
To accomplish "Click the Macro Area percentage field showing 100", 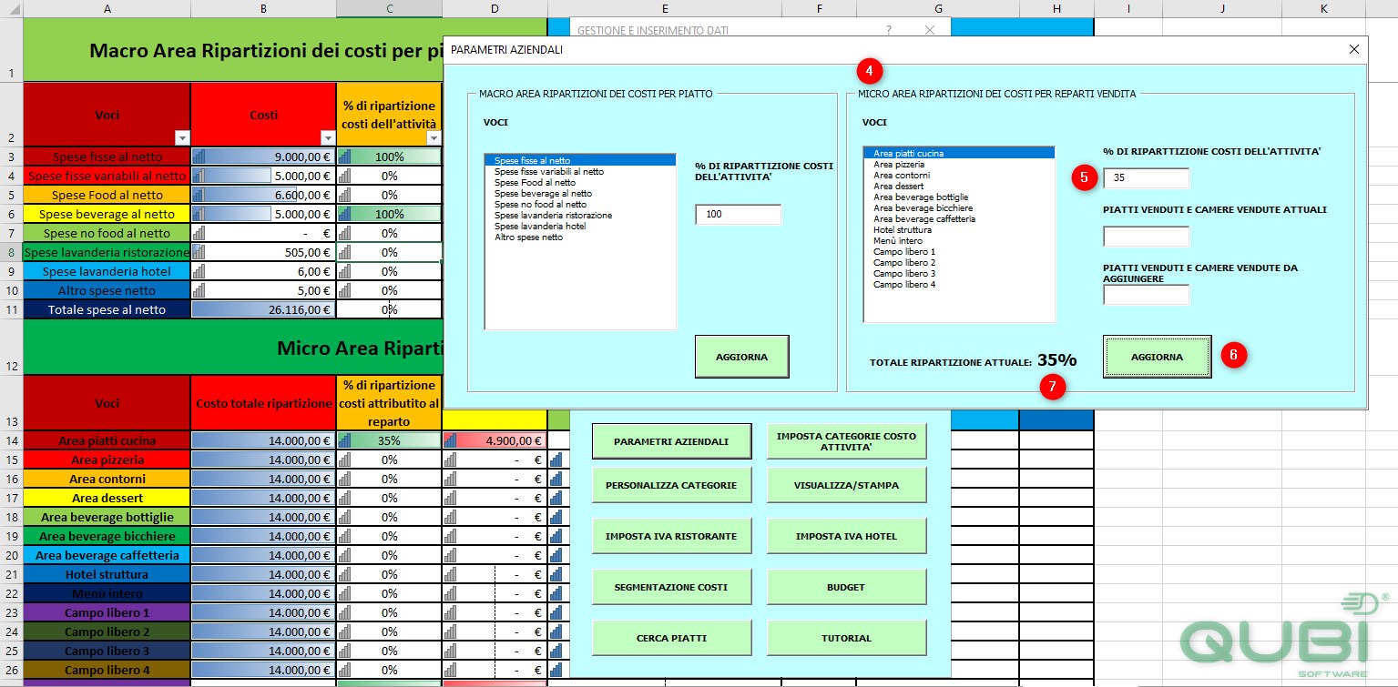I will click(x=738, y=215).
